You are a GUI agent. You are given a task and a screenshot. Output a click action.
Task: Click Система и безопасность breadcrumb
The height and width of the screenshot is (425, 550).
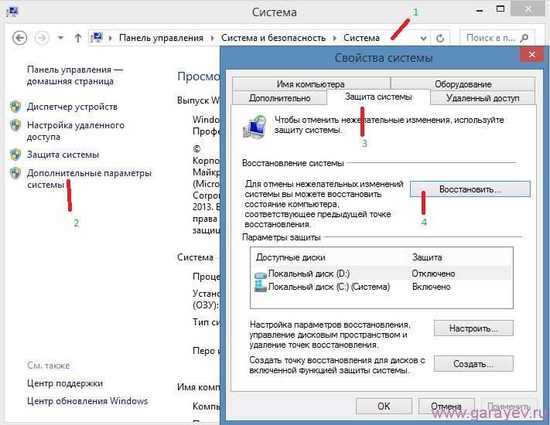click(273, 38)
